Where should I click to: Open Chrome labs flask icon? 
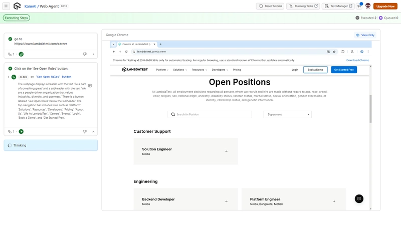coord(352,52)
